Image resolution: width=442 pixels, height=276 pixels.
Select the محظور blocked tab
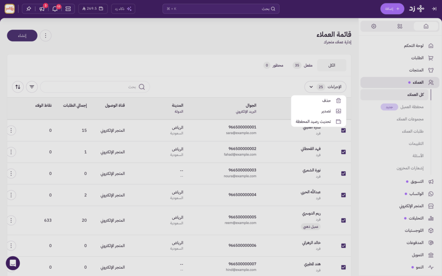(273, 65)
